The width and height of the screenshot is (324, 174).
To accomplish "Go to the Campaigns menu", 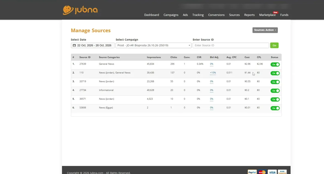I will tap(171, 15).
